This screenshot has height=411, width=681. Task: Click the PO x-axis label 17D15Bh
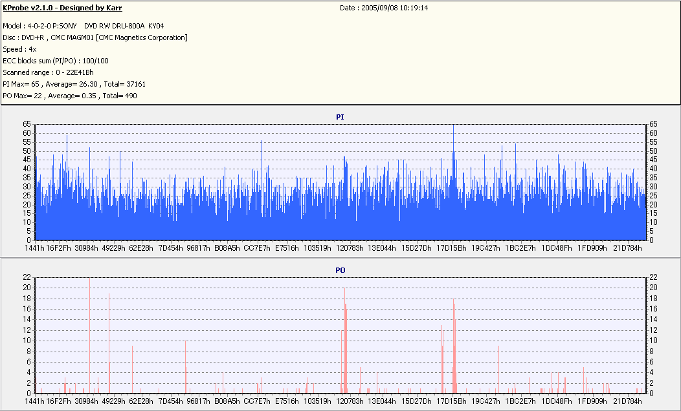point(451,401)
